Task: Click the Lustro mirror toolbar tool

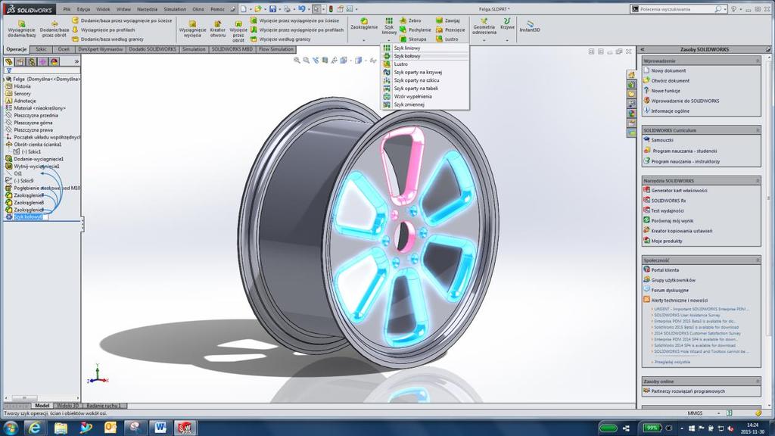Action: (x=447, y=39)
